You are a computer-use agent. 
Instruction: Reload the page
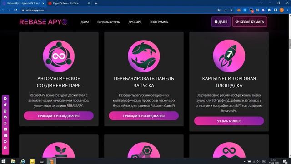tap(15, 10)
